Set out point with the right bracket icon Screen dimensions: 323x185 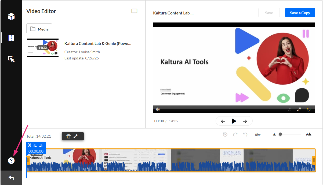41,145
